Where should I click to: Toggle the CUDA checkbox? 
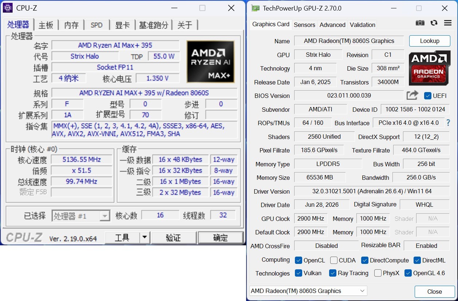coord(333,260)
